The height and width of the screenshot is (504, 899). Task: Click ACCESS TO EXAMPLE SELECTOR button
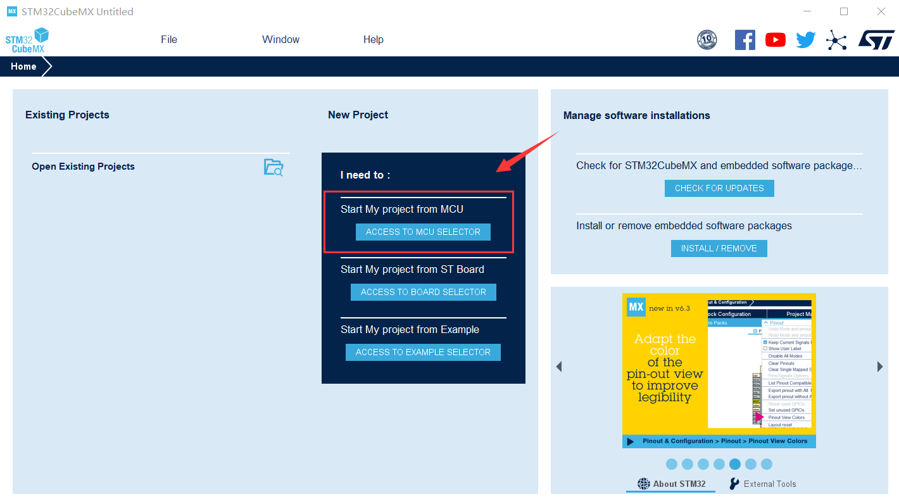coord(423,352)
